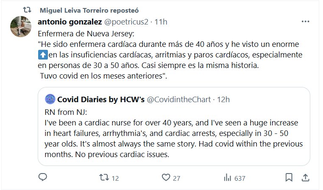Viewport: 323px width, 190px height.
Task: Open the three-dot more options menu
Action: [x=305, y=22]
